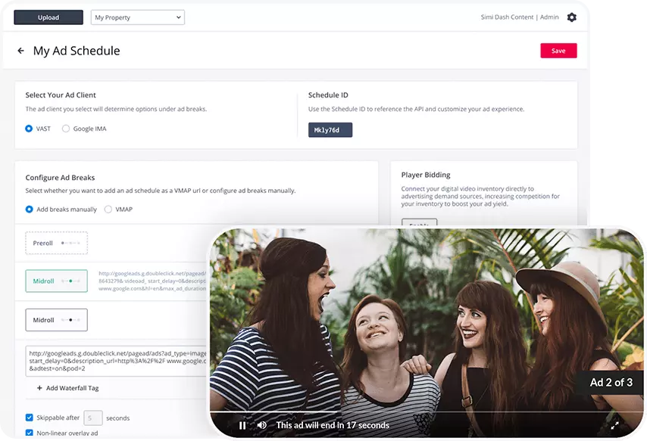The image size is (647, 441).
Task: Select the green highlighted Midroll ad break
Action: tap(56, 281)
